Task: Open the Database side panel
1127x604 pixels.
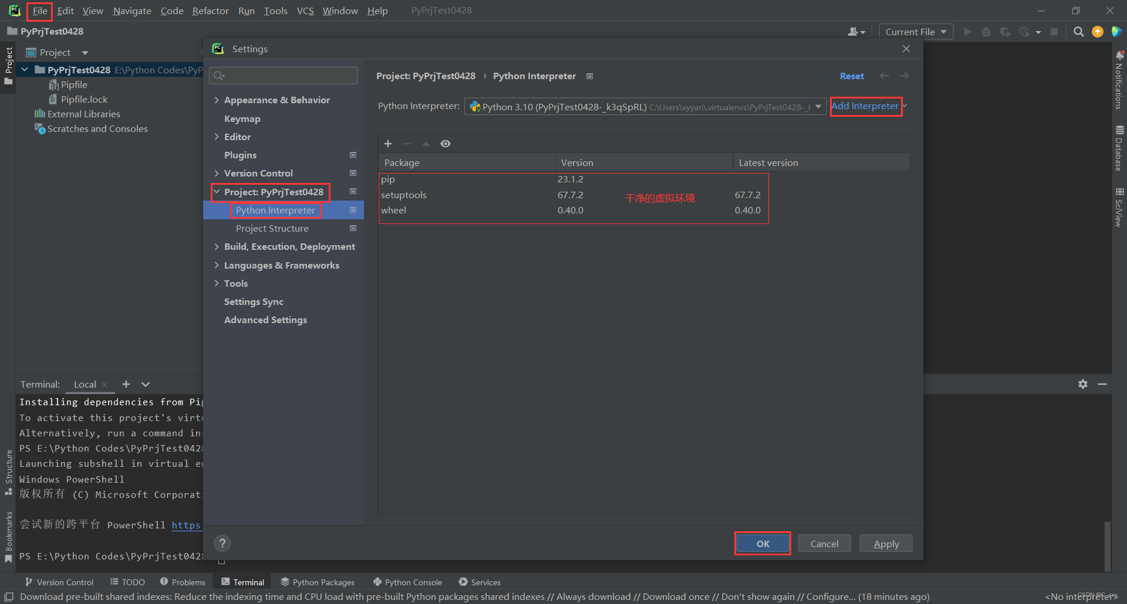Action: click(1119, 148)
